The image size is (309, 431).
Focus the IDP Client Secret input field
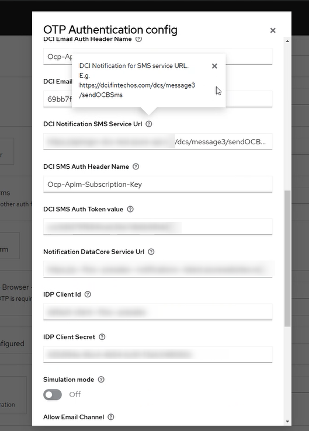(158, 354)
